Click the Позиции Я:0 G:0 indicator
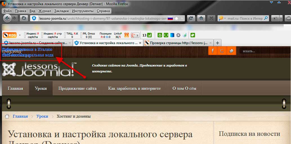The image size is (291, 144). click(x=106, y=35)
